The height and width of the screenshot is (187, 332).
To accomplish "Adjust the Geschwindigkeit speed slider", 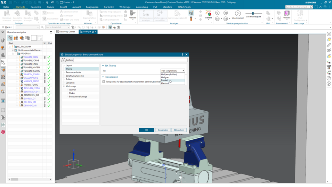I will [253, 13].
